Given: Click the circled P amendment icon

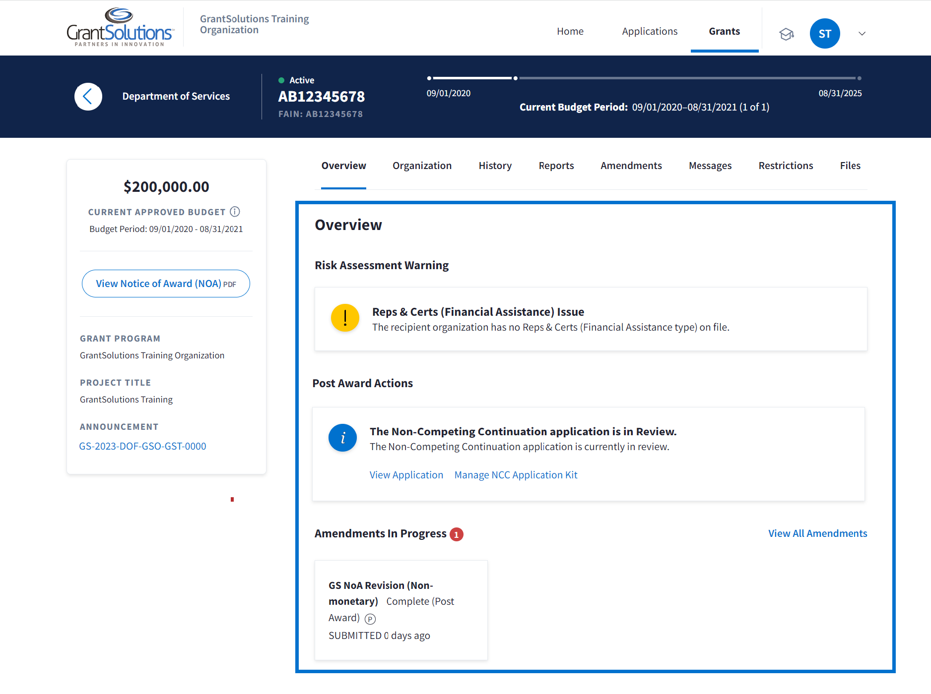Looking at the screenshot, I should [370, 619].
